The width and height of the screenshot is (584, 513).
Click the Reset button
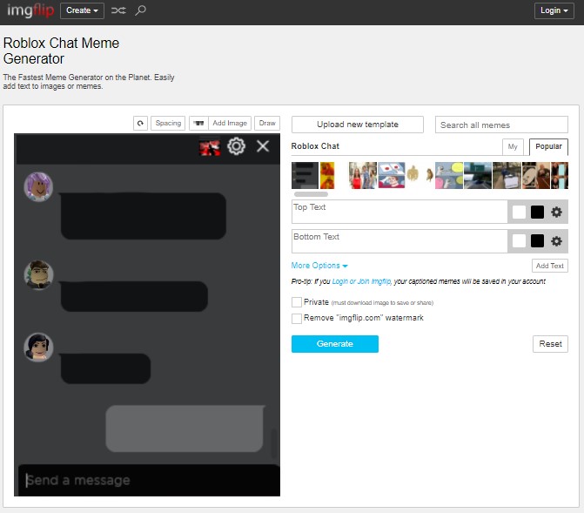pyautogui.click(x=550, y=344)
